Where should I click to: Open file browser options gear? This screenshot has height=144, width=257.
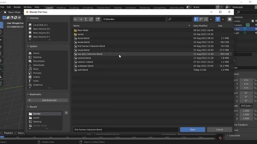[230, 19]
